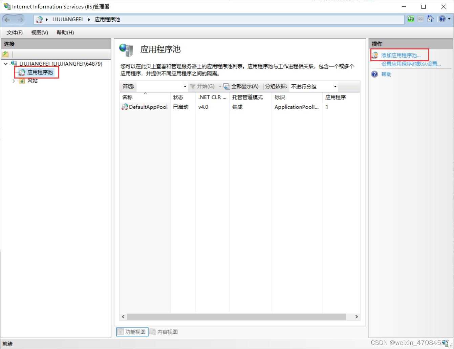Click the blue help icon in 操作 pane
Screen dimensions: 454x349
pos(374,74)
